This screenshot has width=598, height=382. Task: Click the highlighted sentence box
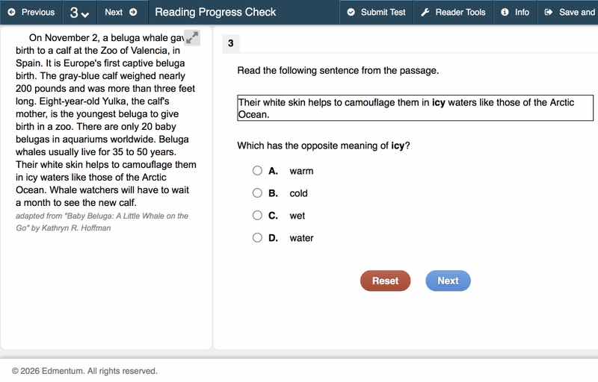click(x=415, y=108)
